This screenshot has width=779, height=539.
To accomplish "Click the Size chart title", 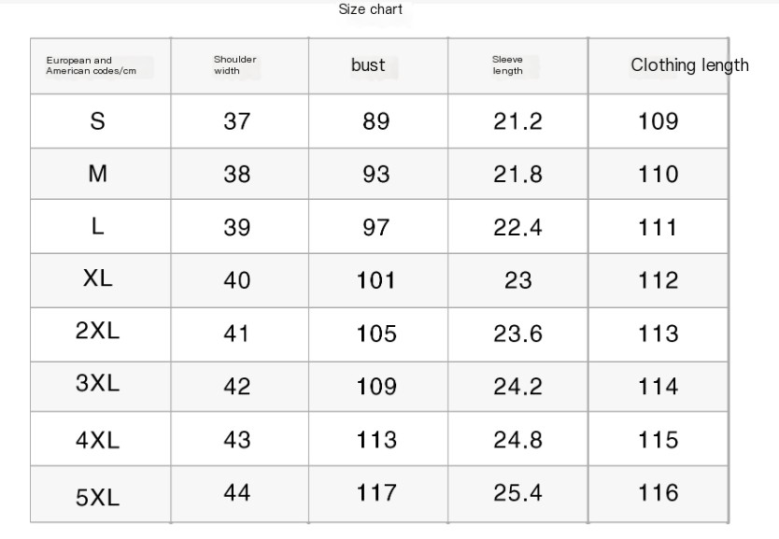I will click(x=370, y=9).
